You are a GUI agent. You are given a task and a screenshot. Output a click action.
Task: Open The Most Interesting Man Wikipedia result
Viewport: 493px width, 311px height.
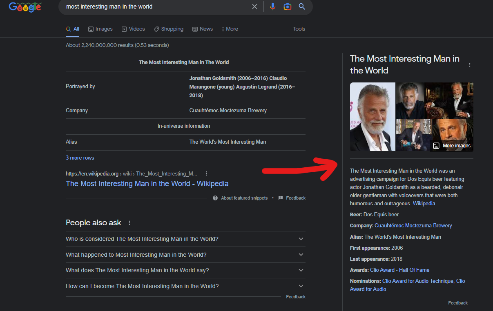point(147,184)
